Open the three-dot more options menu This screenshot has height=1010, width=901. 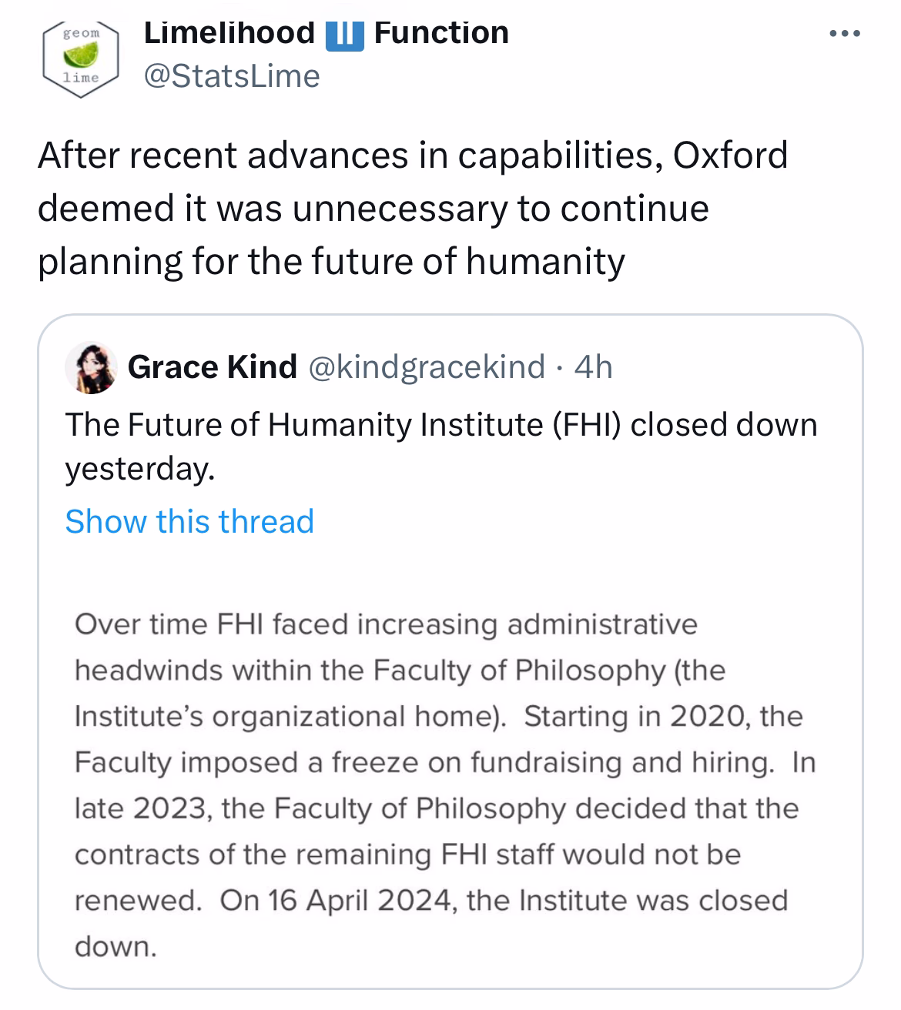(845, 34)
